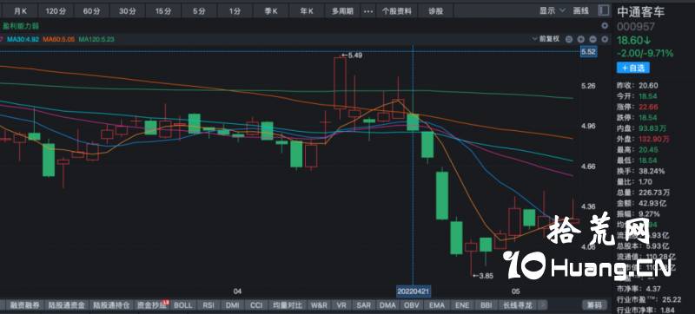This screenshot has height=314, width=695.
Task: Click the 金额 42.93亿 value
Action: pos(652,203)
